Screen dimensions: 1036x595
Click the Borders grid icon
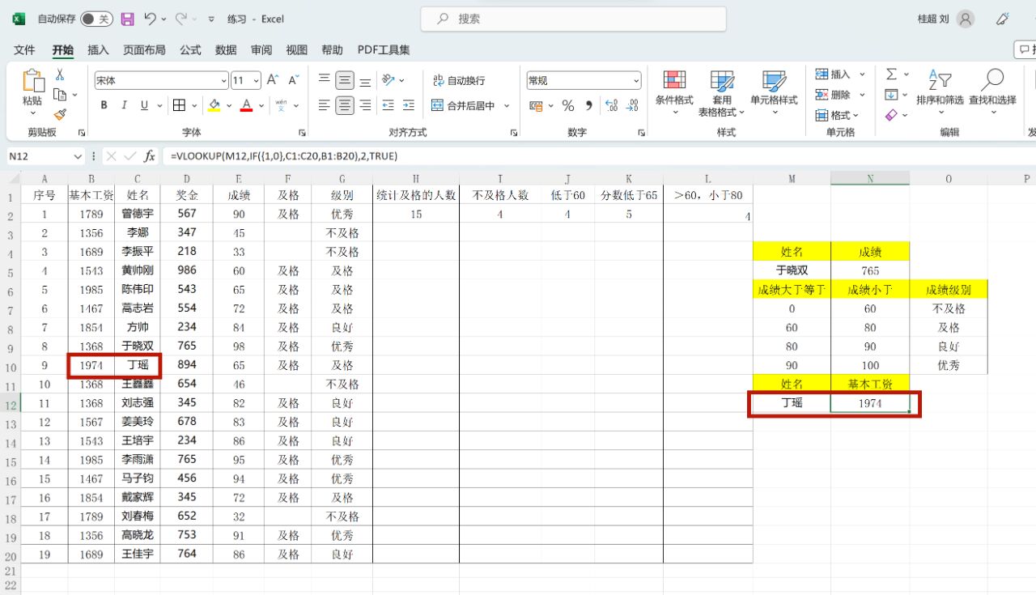pyautogui.click(x=180, y=105)
